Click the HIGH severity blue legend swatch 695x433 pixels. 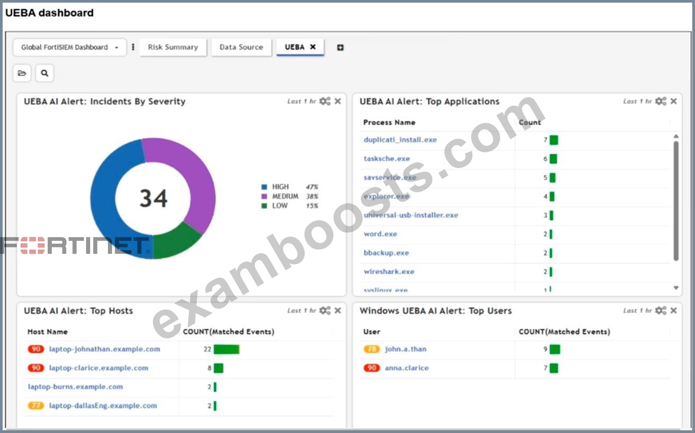point(264,187)
